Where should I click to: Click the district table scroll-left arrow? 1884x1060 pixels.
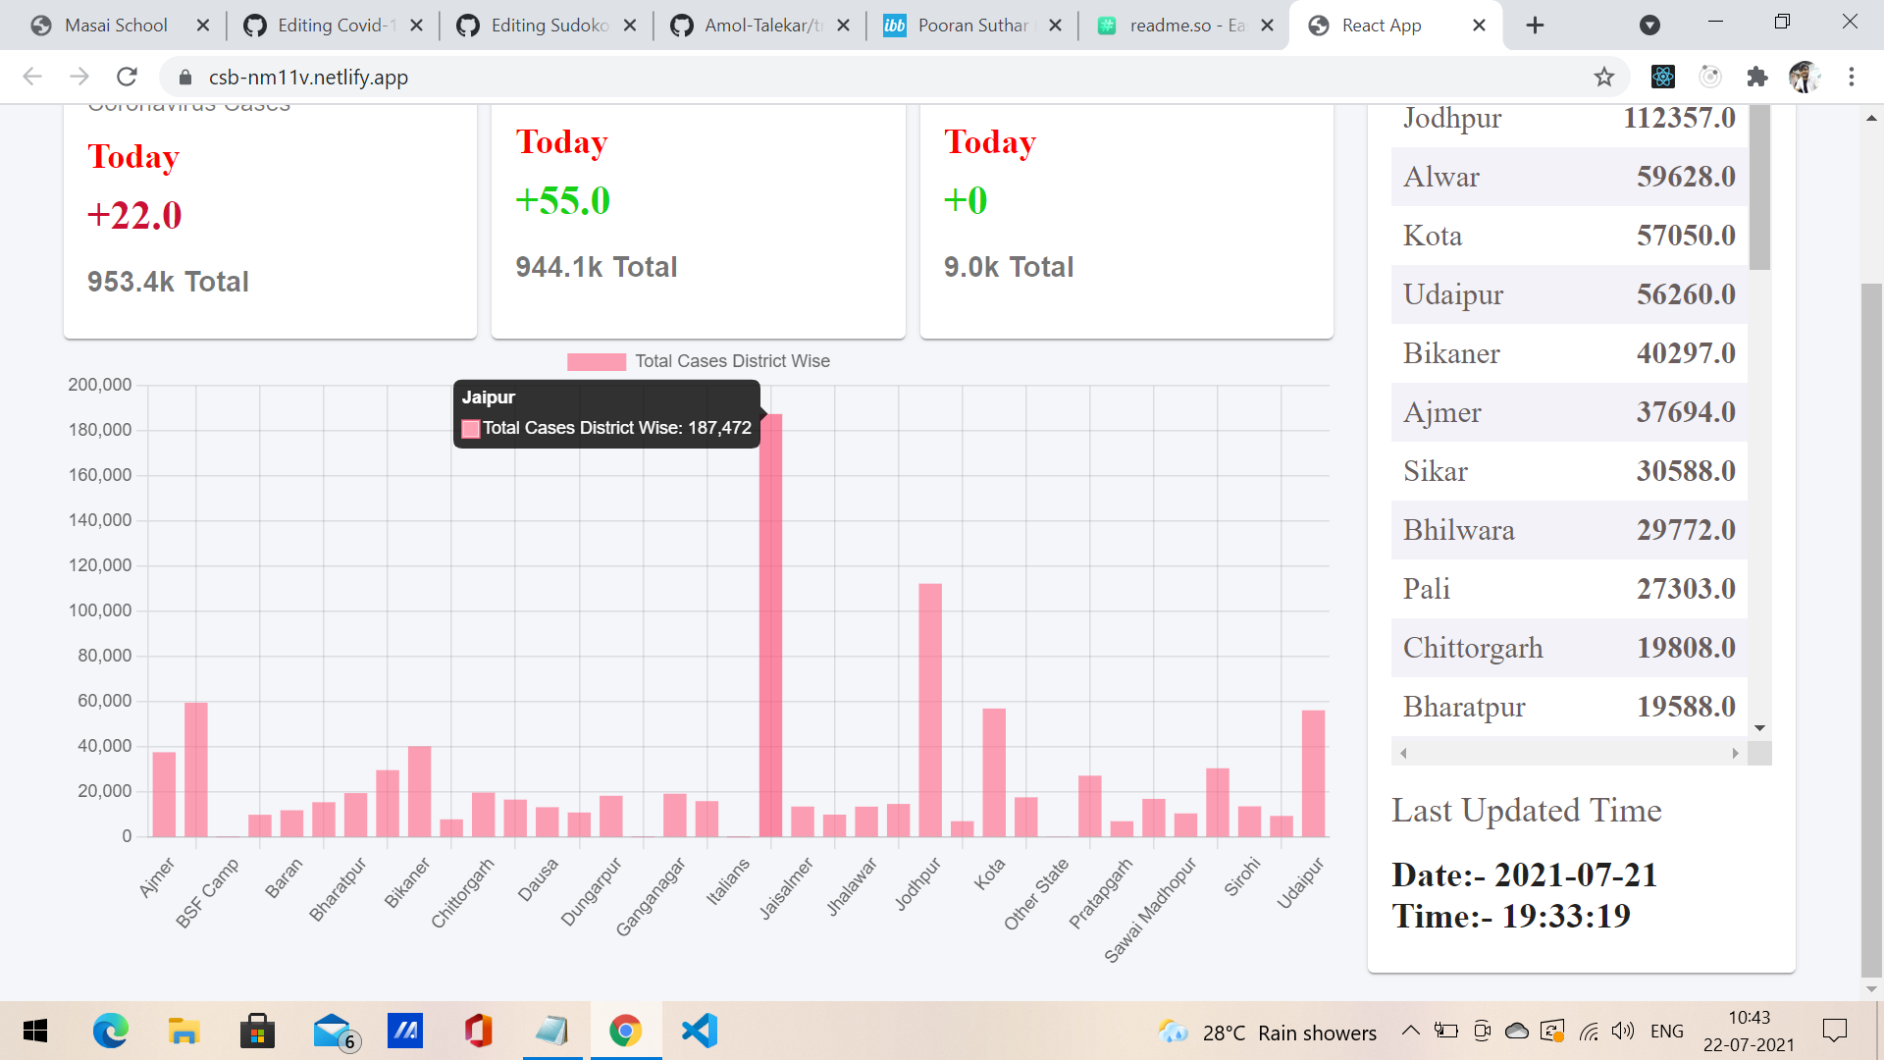coord(1403,753)
